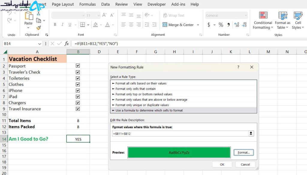This screenshot has width=307, height=175.
Task: Click the Percent Style icon
Action: pos(221,25)
